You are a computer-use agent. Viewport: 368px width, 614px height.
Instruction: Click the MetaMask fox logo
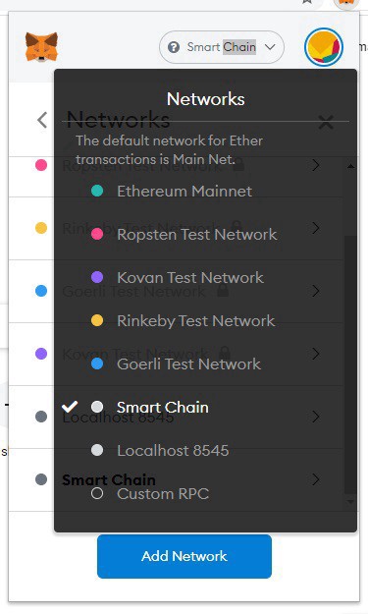pyautogui.click(x=41, y=47)
